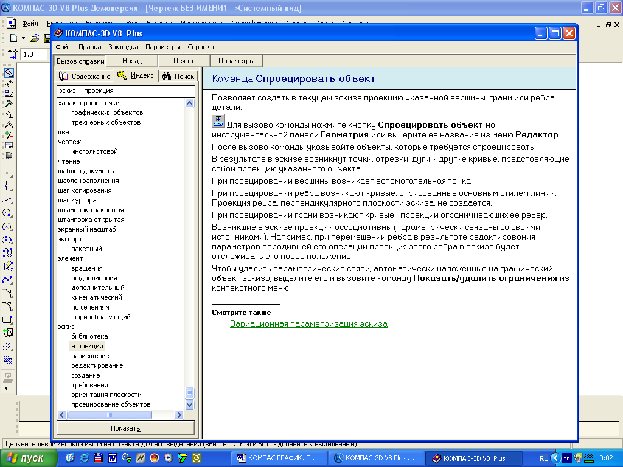Select the Auxiliary line tool

(7, 187)
